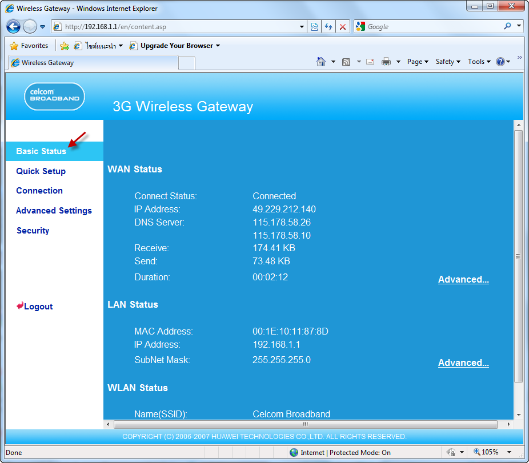Click the Google search provider icon
This screenshot has width=529, height=463.
[x=360, y=26]
